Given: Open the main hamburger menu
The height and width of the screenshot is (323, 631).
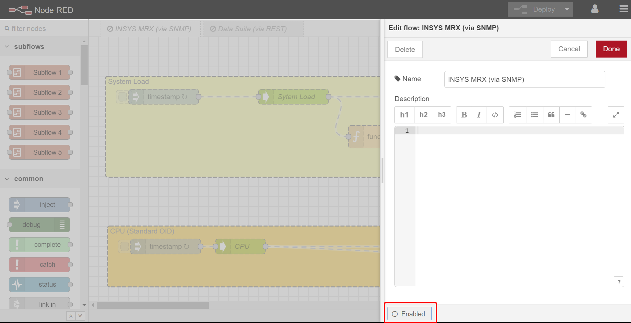Looking at the screenshot, I should (x=623, y=9).
